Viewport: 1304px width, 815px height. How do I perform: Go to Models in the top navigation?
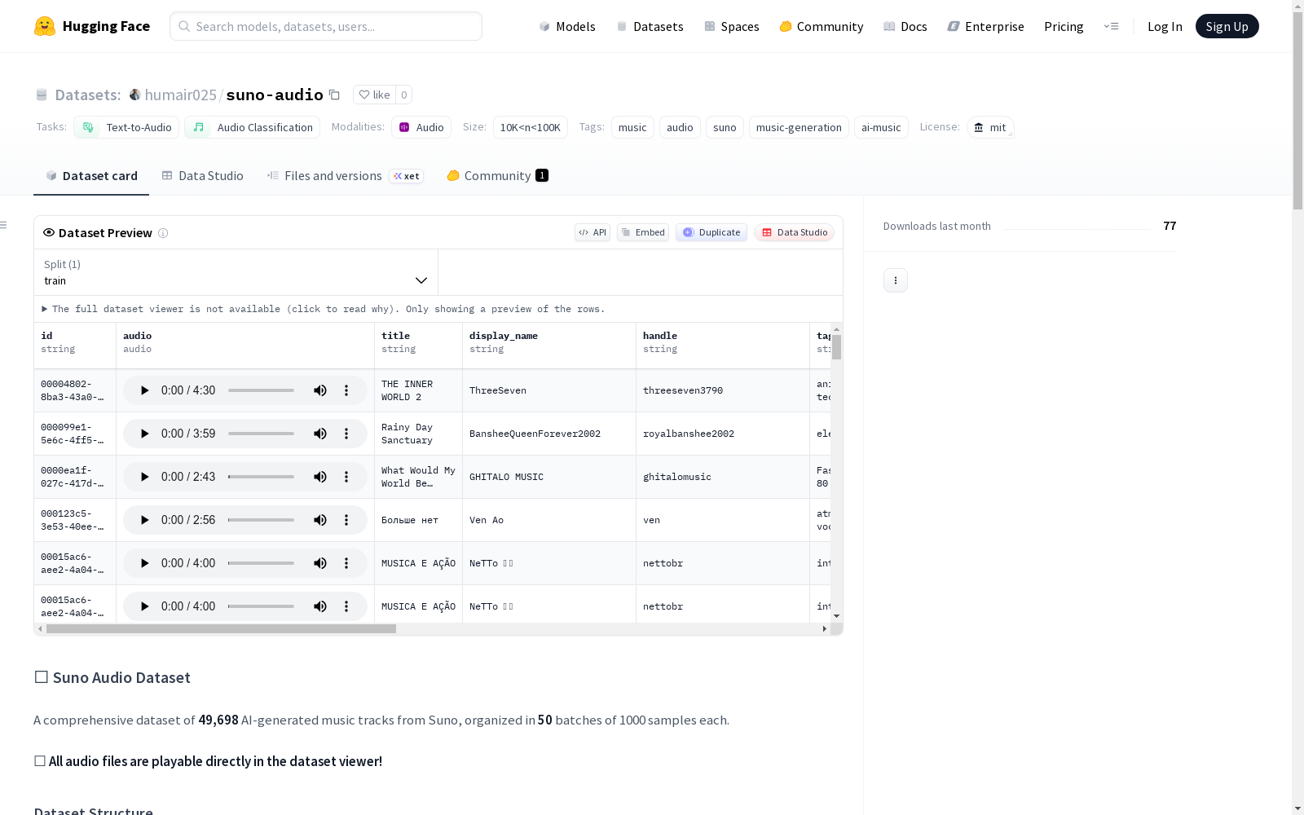click(567, 26)
